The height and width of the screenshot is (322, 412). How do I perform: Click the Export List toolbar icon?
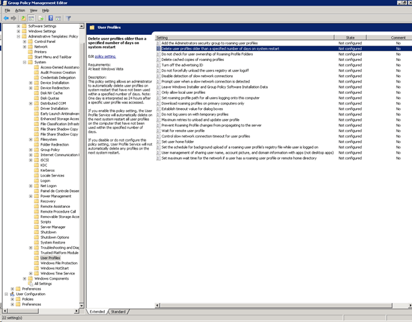[41, 18]
